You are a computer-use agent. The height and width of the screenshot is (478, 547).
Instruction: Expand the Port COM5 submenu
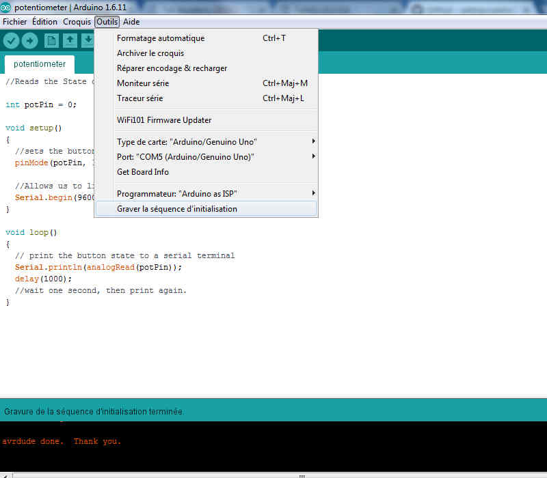[x=206, y=157]
